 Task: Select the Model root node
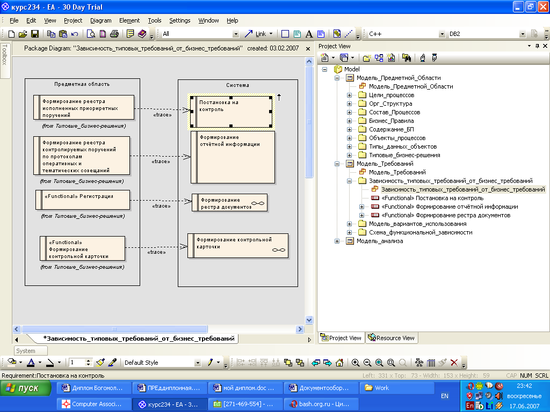[351, 69]
